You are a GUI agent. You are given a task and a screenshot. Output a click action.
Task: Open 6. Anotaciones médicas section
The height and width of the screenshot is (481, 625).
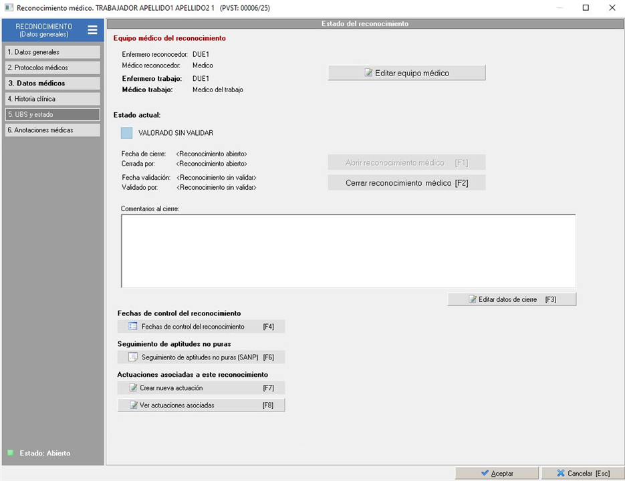point(52,130)
